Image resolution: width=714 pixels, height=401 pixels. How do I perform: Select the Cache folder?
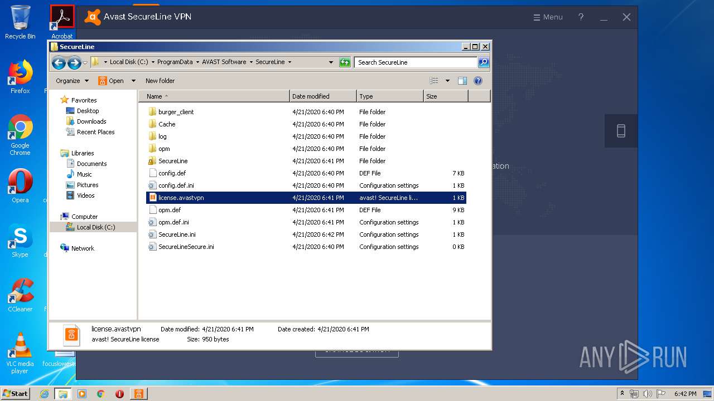click(167, 124)
